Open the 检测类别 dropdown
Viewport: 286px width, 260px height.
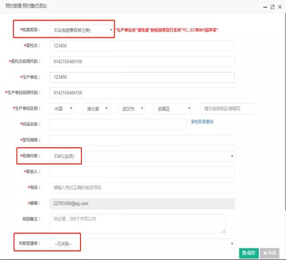(x=81, y=30)
